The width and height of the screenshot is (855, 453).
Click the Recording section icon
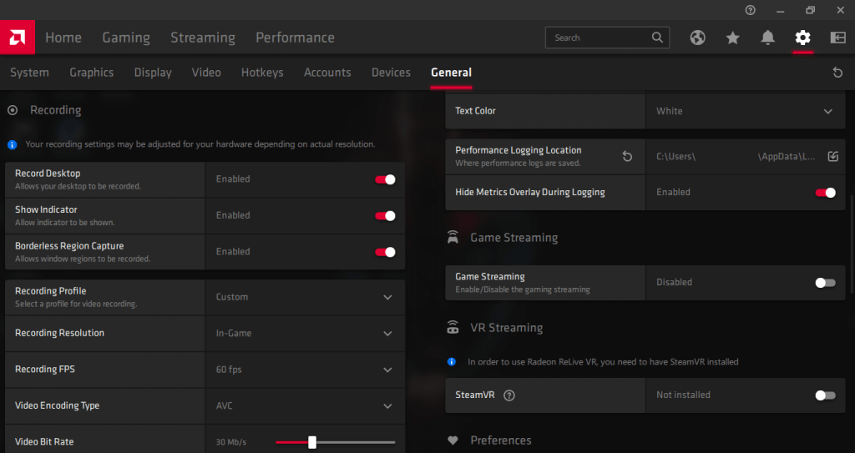pos(13,110)
